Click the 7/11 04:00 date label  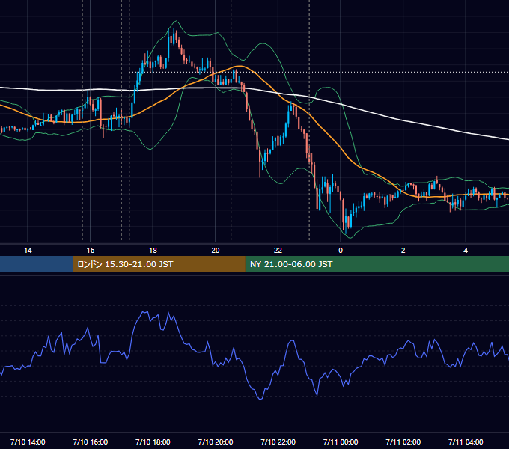tap(466, 442)
